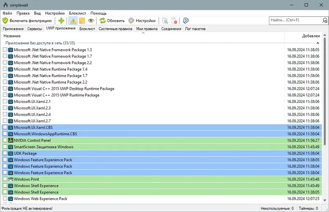The height and width of the screenshot is (212, 329).
Task: Tick the Windows Web Experience Pack checkbox
Action: pyautogui.click(x=5, y=198)
